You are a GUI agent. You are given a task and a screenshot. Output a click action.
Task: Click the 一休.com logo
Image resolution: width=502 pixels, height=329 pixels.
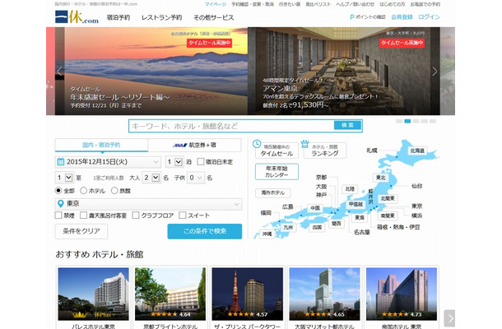(77, 17)
